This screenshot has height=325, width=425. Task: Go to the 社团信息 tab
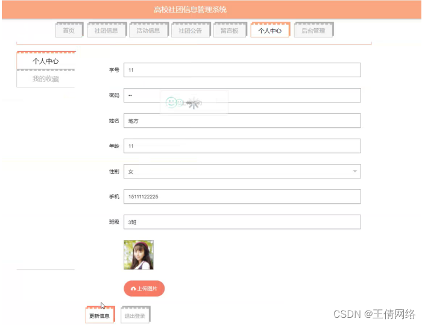[106, 30]
